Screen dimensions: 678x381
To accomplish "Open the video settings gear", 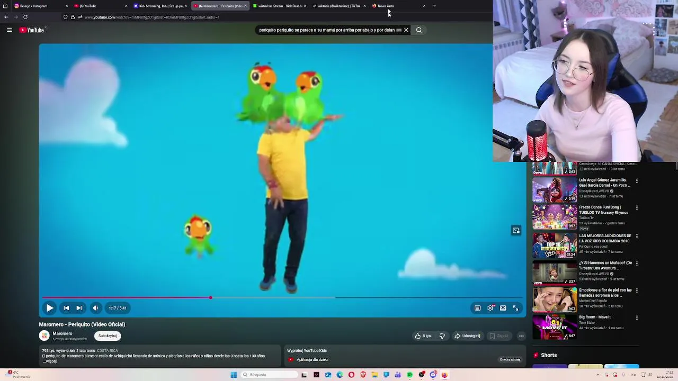I will [x=490, y=308].
